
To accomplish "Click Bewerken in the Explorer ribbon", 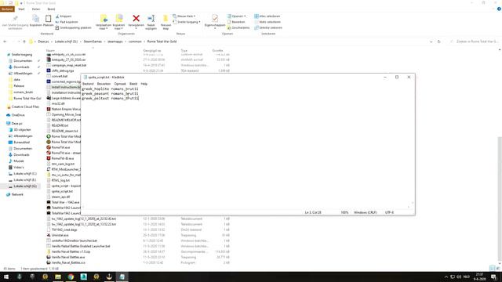I will click(236, 22).
